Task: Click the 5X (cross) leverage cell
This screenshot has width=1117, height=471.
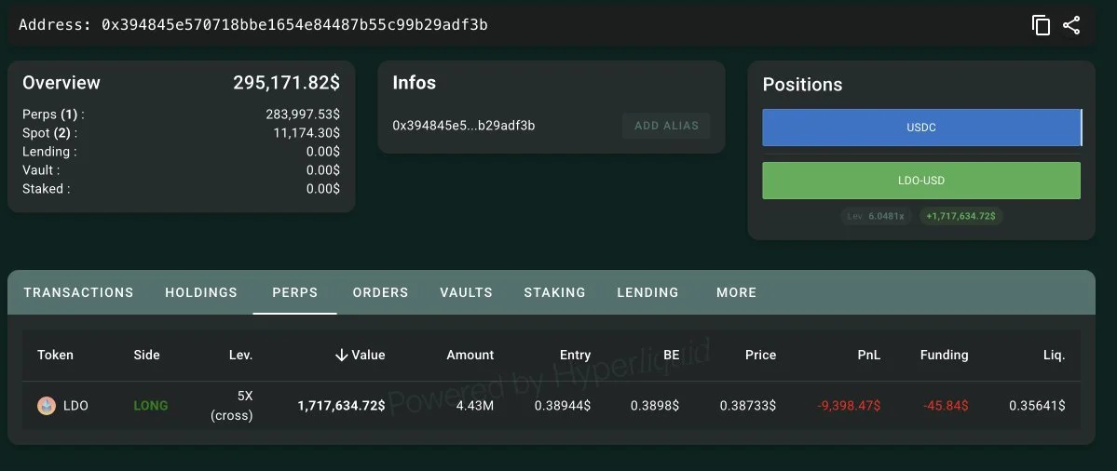Action: 232,406
